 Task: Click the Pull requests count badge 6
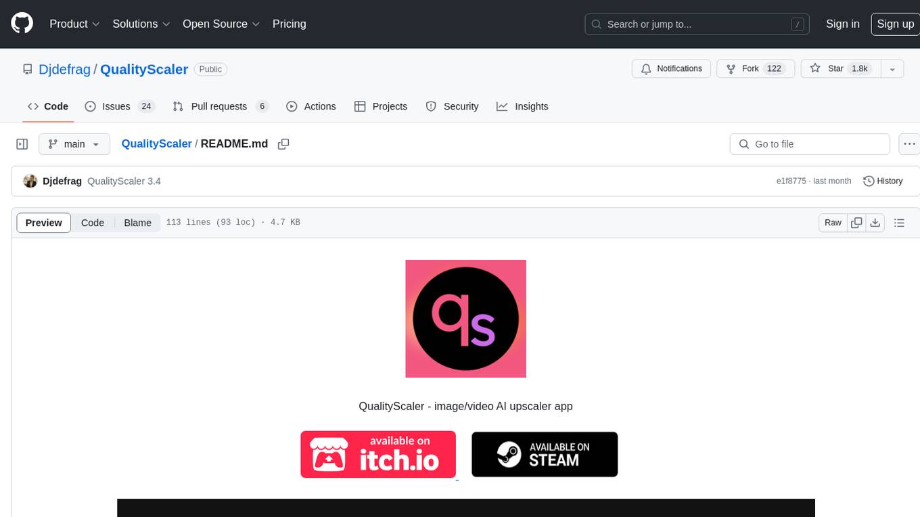[x=262, y=106]
